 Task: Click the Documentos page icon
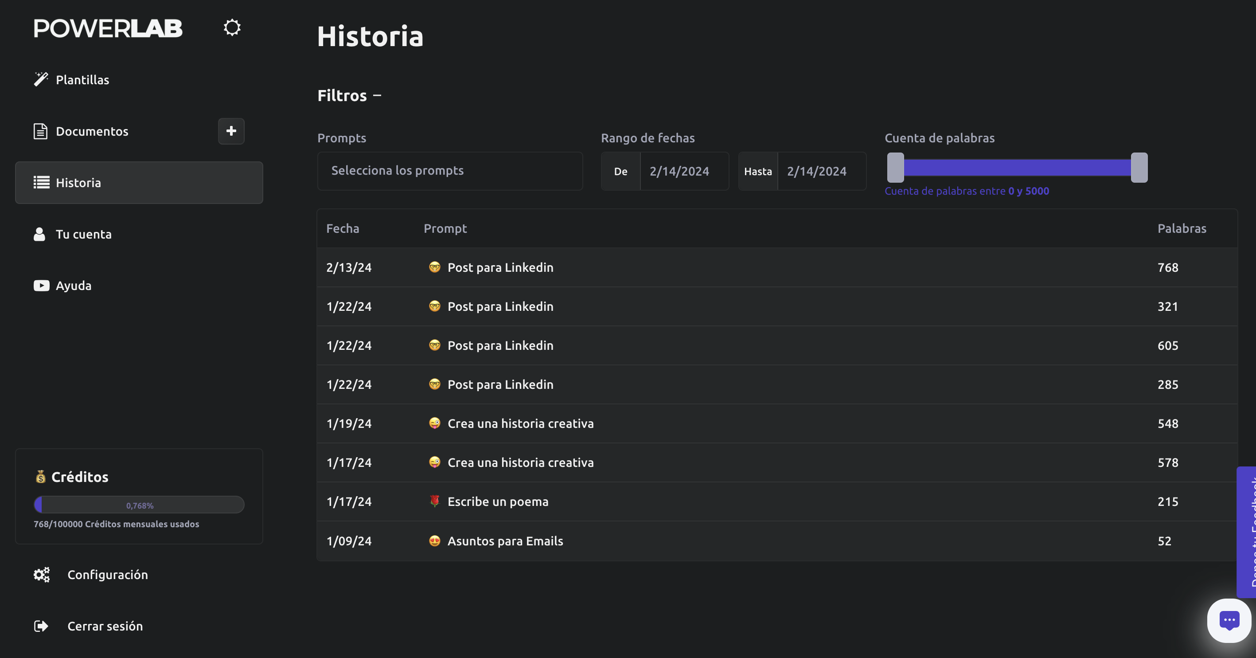click(x=40, y=131)
